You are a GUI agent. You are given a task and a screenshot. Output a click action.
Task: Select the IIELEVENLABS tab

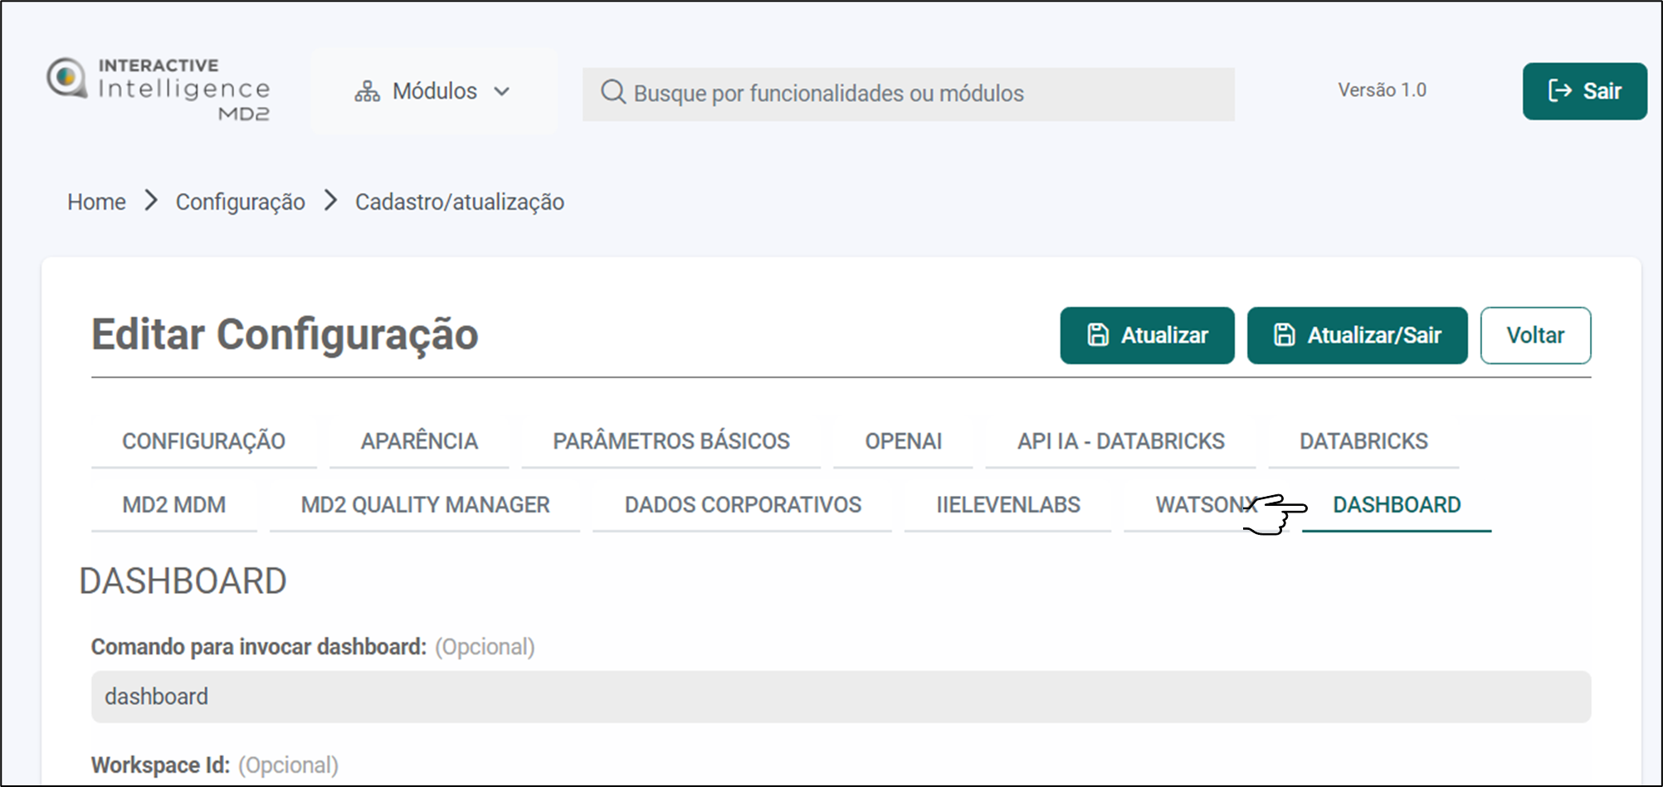[x=1007, y=505]
